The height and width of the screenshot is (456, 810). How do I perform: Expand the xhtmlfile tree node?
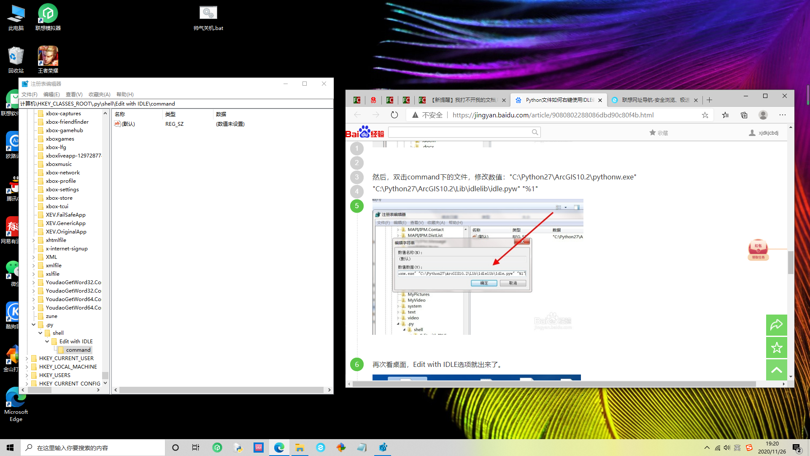point(33,240)
